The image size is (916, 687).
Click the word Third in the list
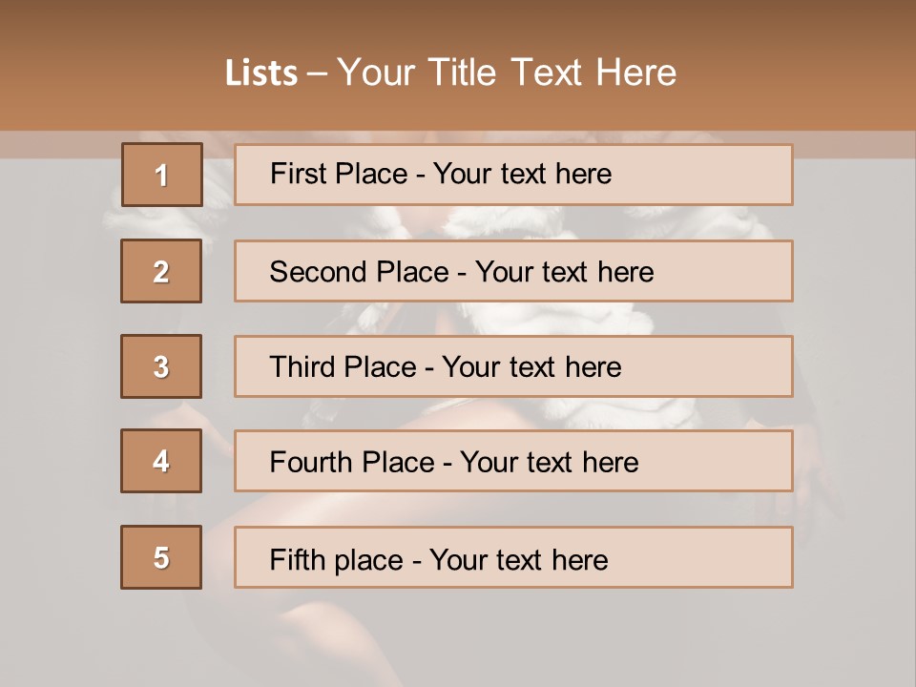coord(303,367)
